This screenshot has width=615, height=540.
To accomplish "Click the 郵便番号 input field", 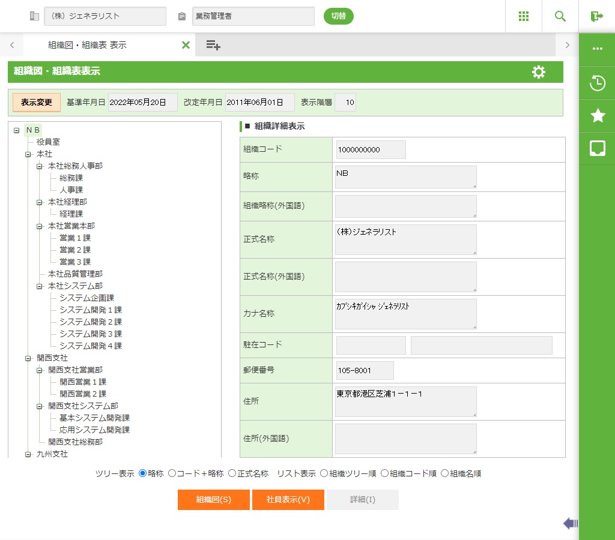I will pyautogui.click(x=365, y=370).
